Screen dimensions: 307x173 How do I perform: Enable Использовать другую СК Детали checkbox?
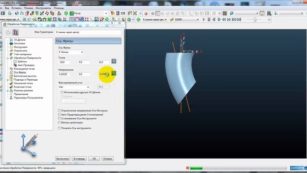click(x=62, y=92)
